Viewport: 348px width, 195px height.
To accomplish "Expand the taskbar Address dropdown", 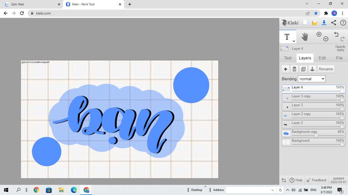I will [272, 190].
